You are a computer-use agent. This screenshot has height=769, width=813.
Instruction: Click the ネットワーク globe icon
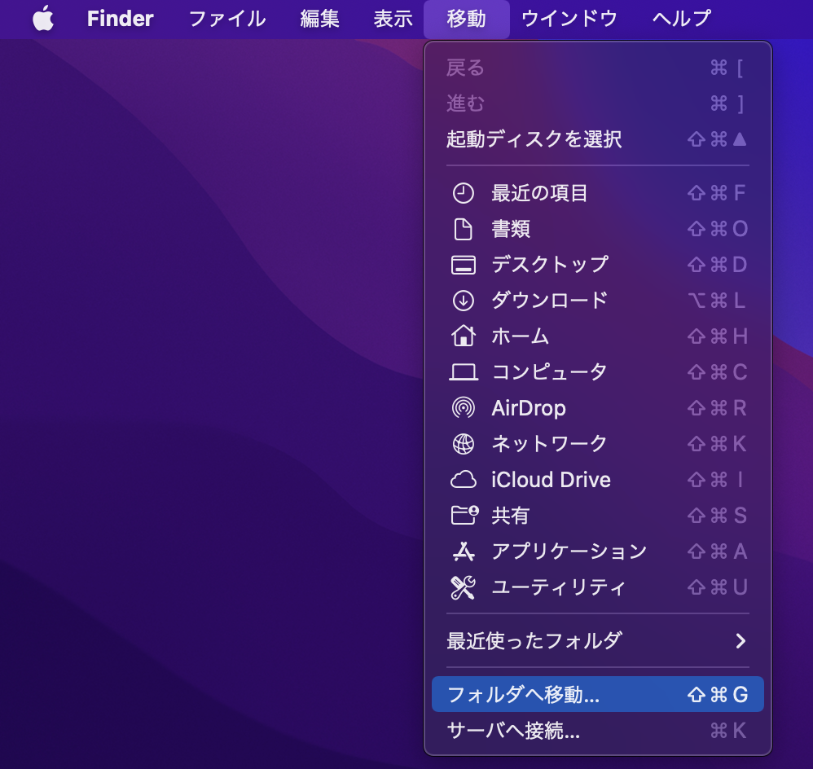464,444
